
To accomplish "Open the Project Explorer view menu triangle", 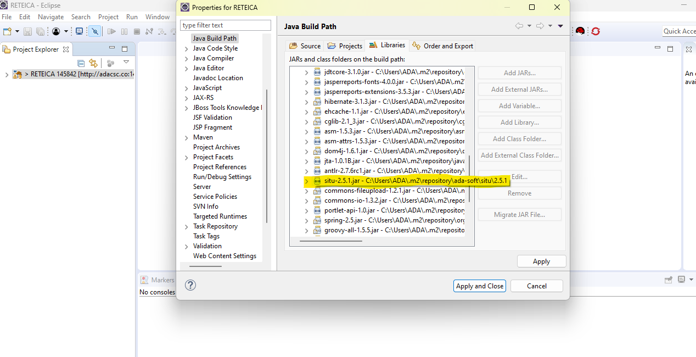I will [126, 63].
